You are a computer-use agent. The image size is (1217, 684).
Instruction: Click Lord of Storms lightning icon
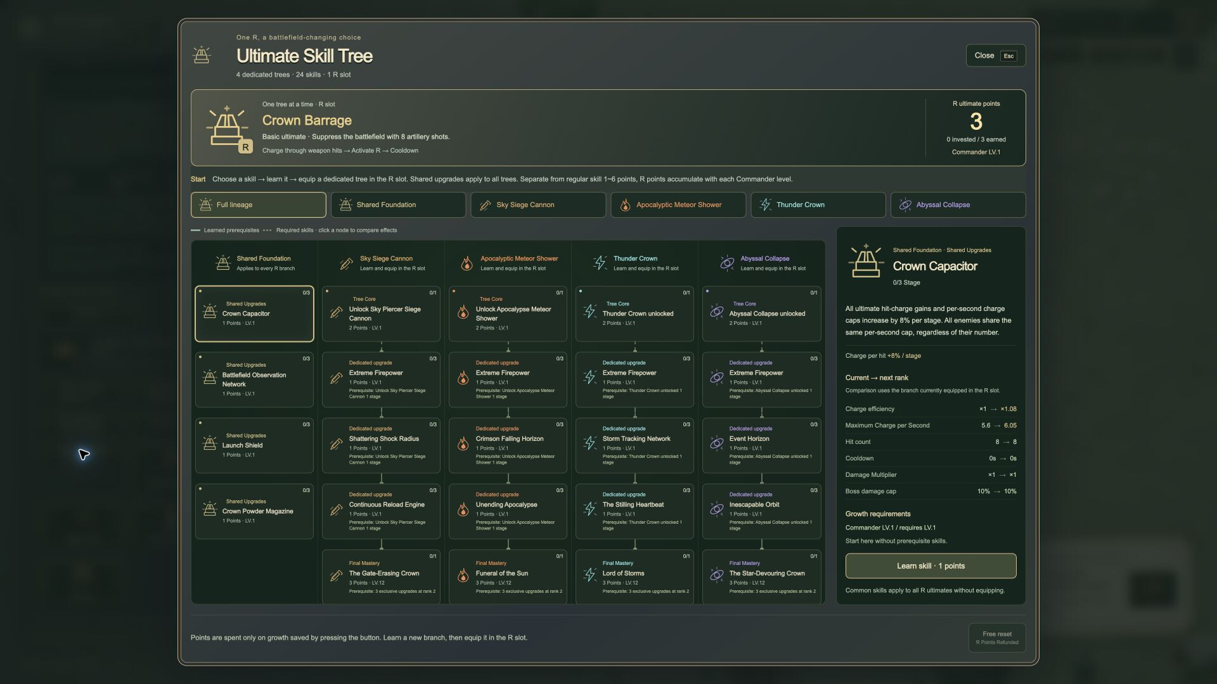pyautogui.click(x=590, y=574)
